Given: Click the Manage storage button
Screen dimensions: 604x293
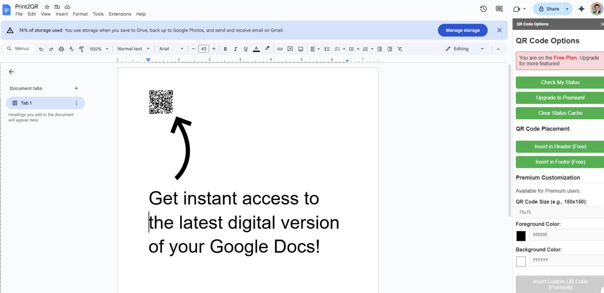Looking at the screenshot, I should tap(462, 30).
